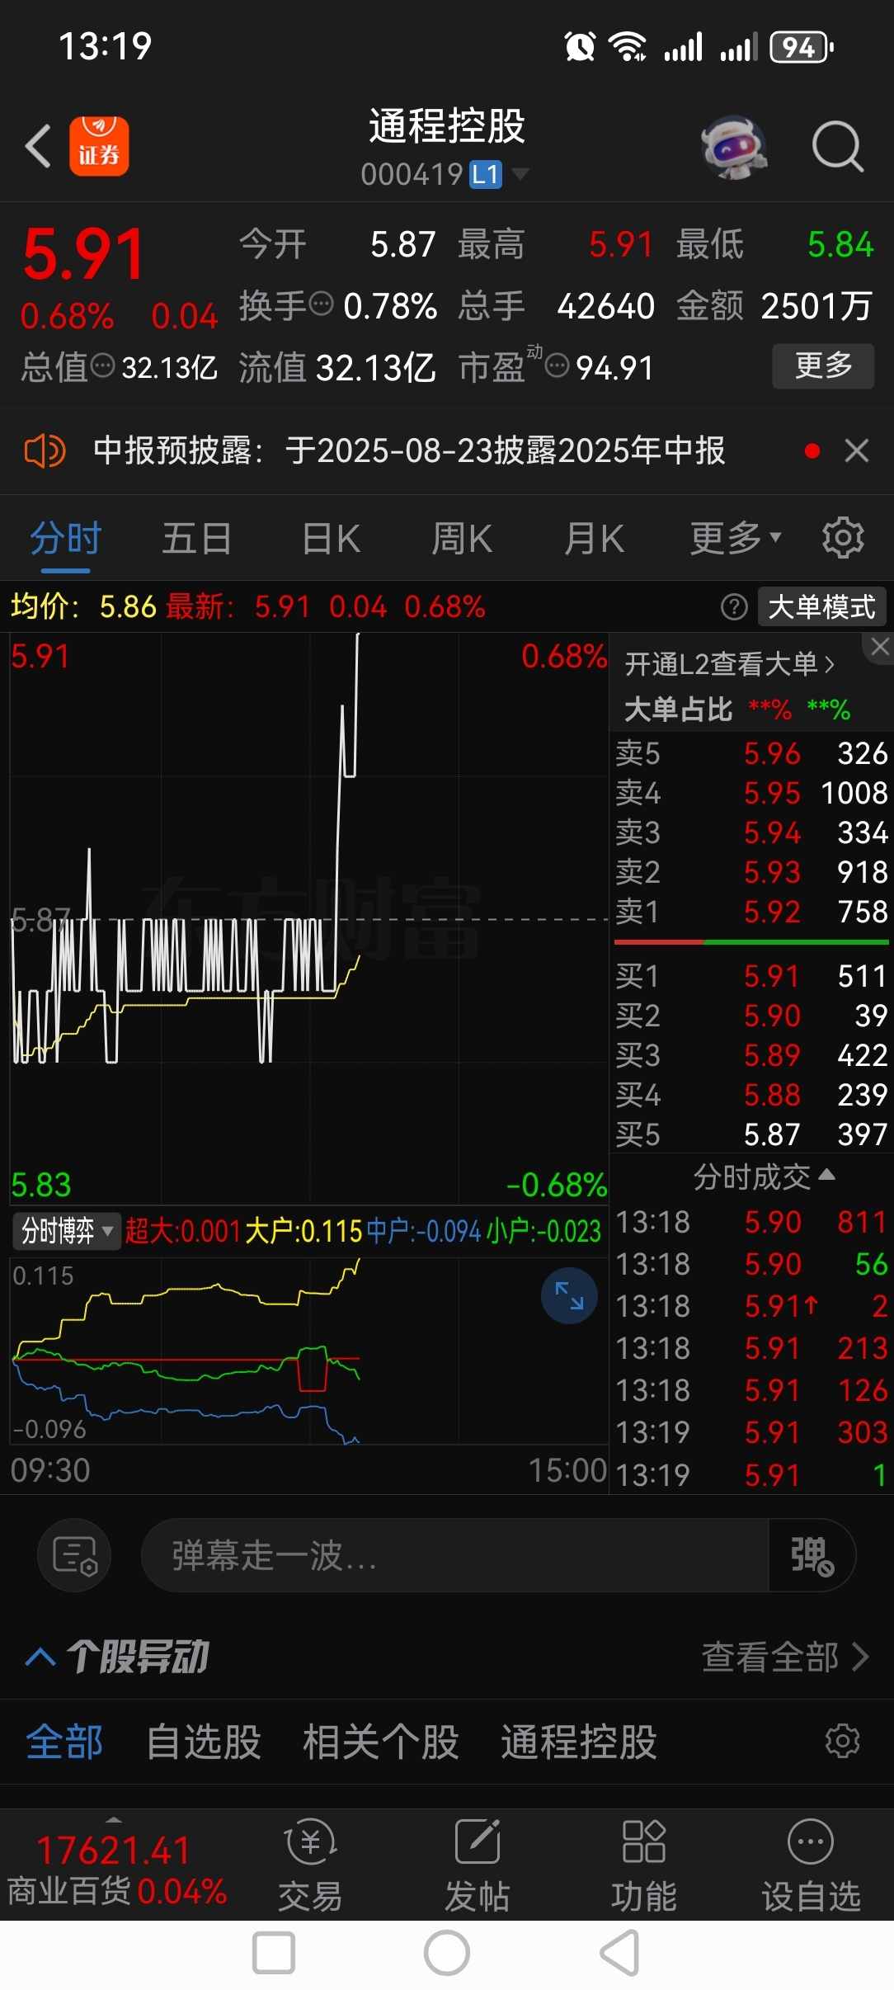Expand the stock code 000419 dropdown arrow
This screenshot has height=1990, width=894.
[520, 174]
